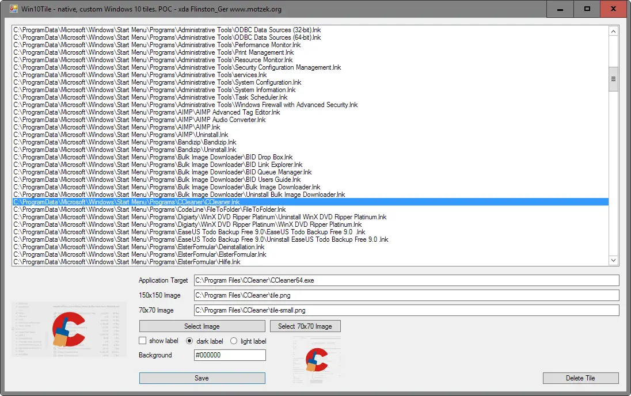Select the System Information.lnk row
This screenshot has height=396, width=631.
(310, 90)
